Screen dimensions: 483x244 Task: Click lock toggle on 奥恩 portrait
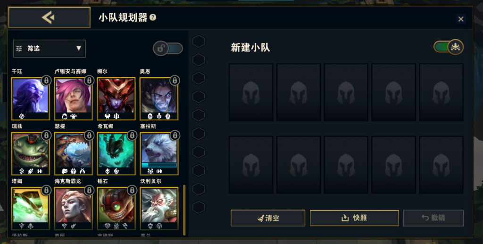pyautogui.click(x=175, y=81)
